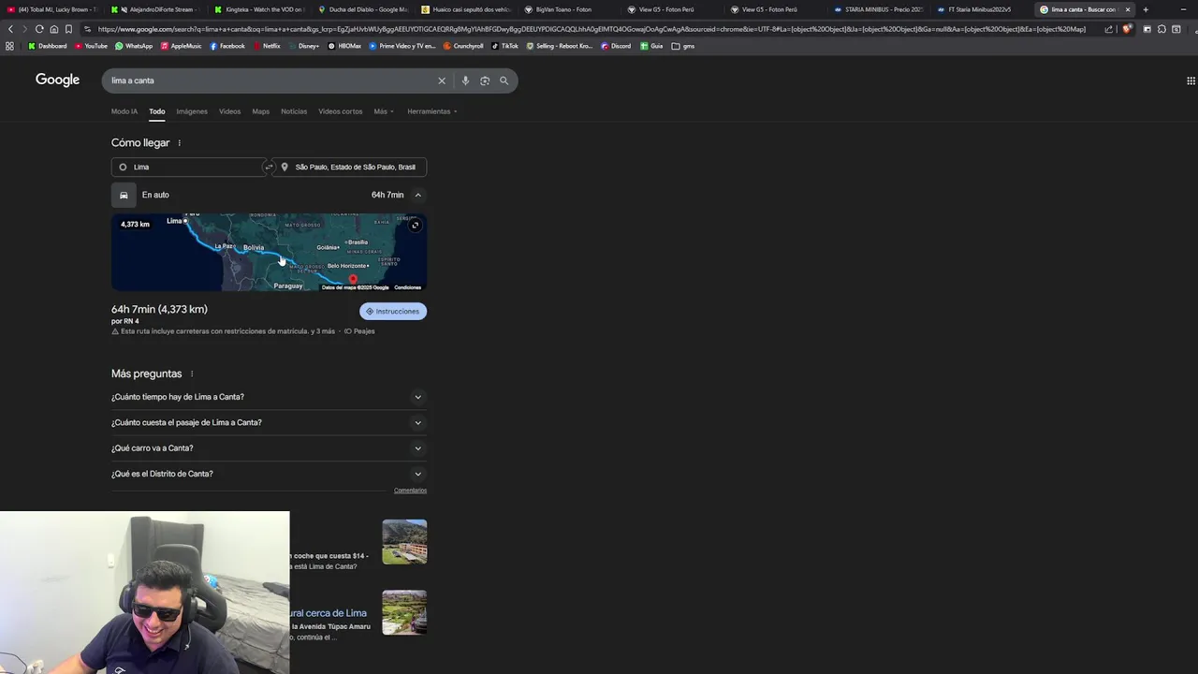Viewport: 1198px width, 674px height.
Task: Open the WhatsApp bookmark
Action: [134, 46]
